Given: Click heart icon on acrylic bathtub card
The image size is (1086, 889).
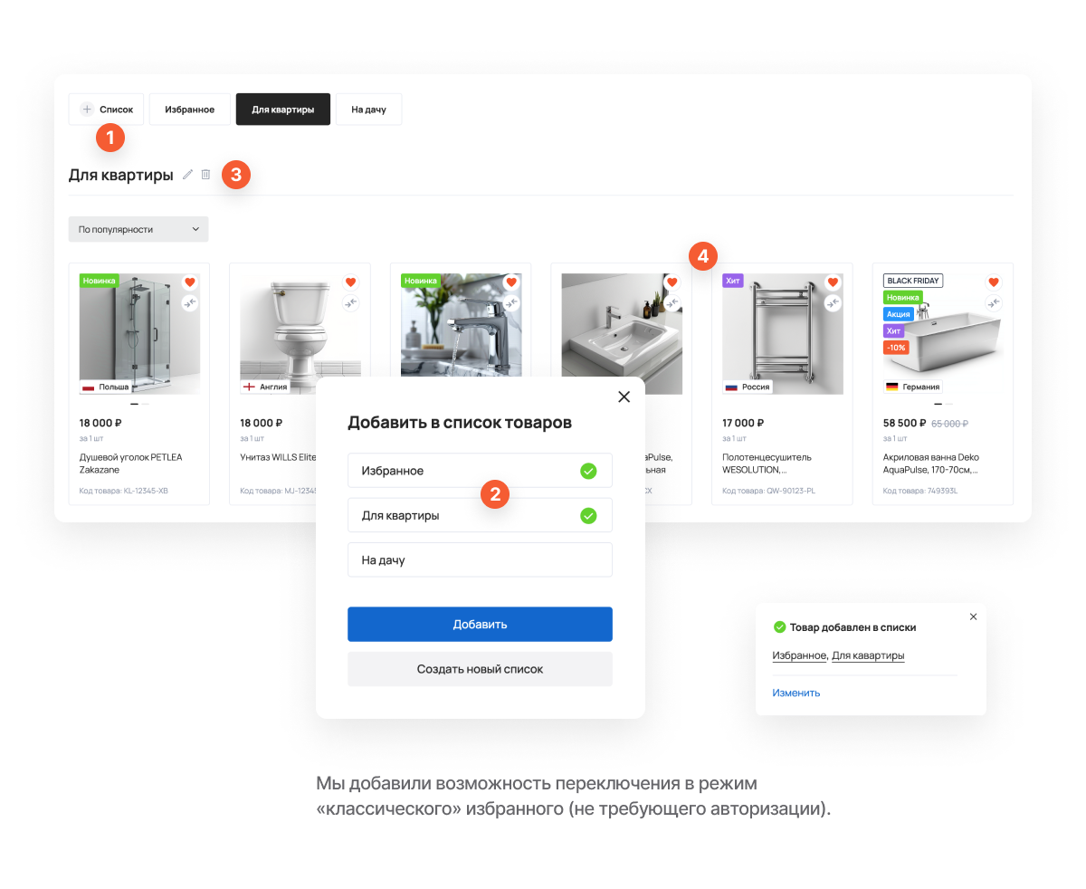Looking at the screenshot, I should (993, 282).
